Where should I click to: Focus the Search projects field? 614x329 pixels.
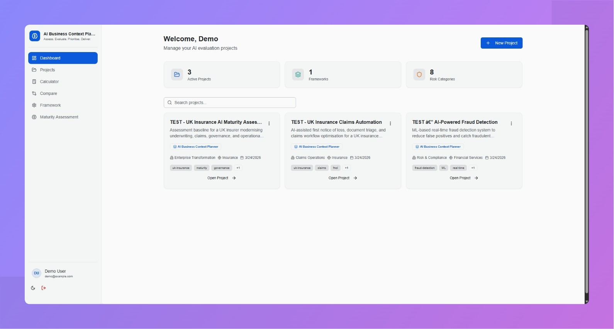click(x=230, y=103)
